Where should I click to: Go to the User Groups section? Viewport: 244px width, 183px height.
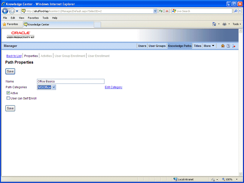pos(157,46)
